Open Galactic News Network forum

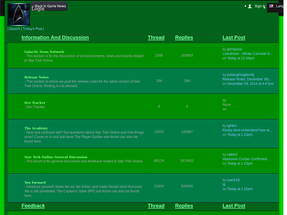tap(44, 52)
